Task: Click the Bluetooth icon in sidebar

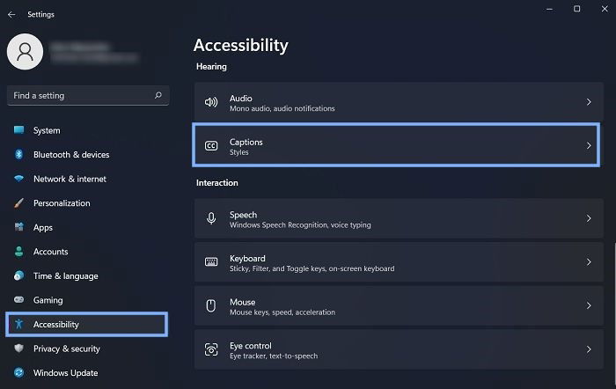Action: point(18,154)
